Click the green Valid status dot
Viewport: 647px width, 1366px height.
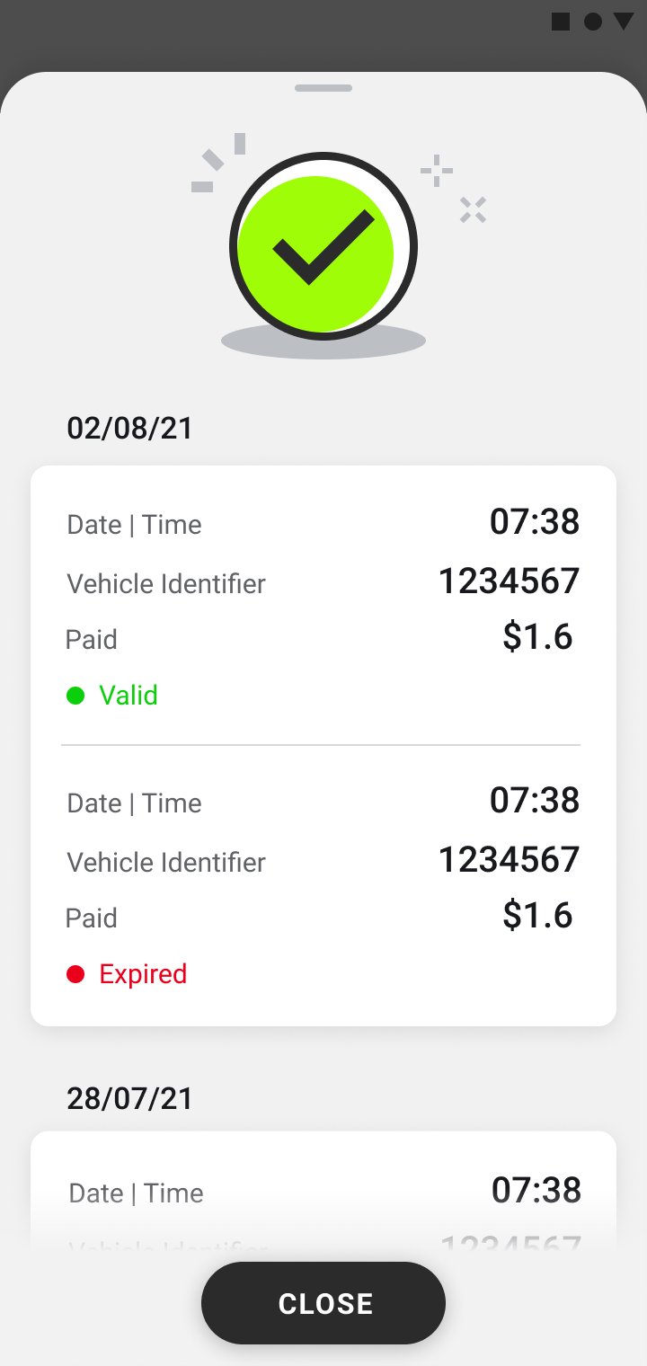[x=75, y=695]
